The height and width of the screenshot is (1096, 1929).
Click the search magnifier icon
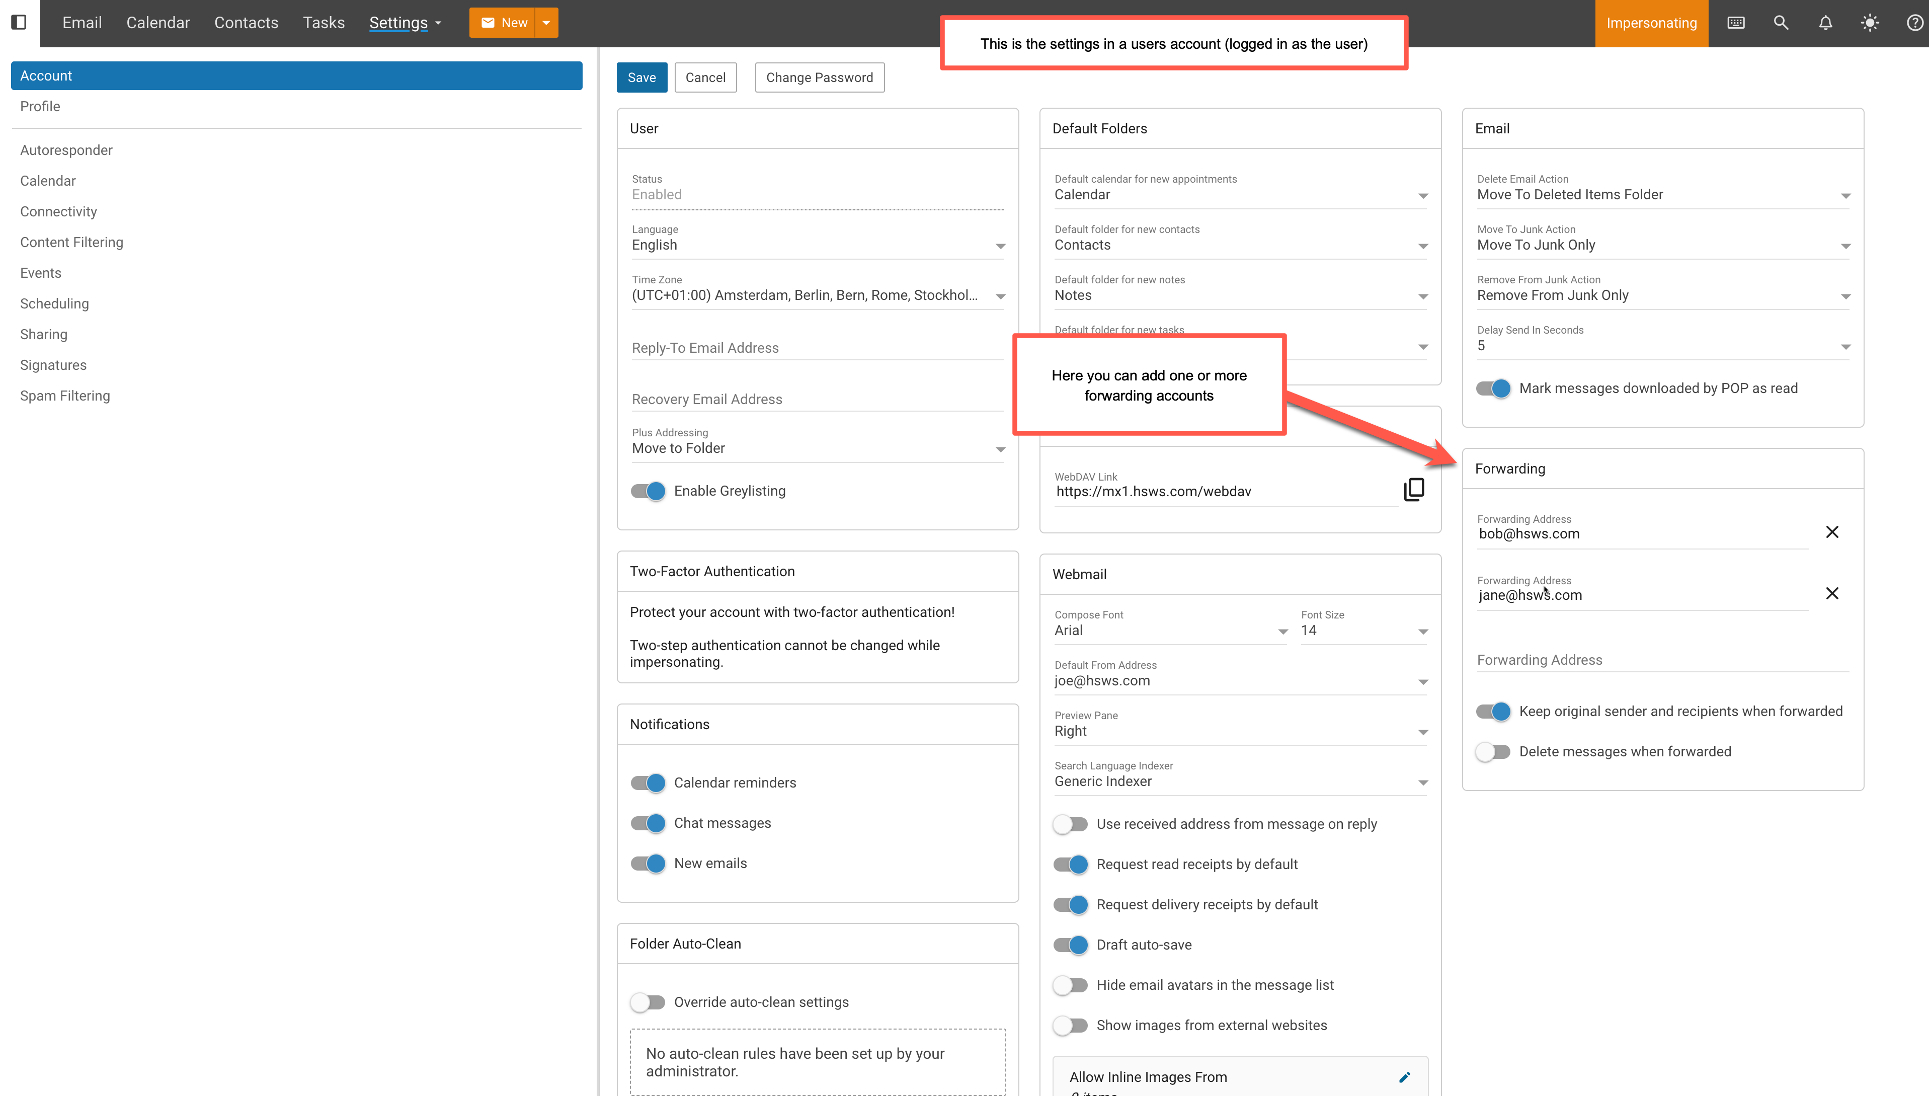pyautogui.click(x=1781, y=23)
